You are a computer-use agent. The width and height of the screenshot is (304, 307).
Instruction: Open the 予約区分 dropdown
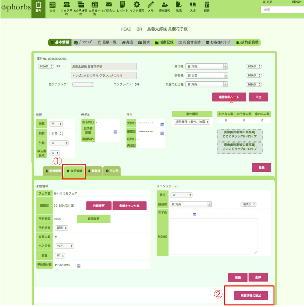point(61,228)
